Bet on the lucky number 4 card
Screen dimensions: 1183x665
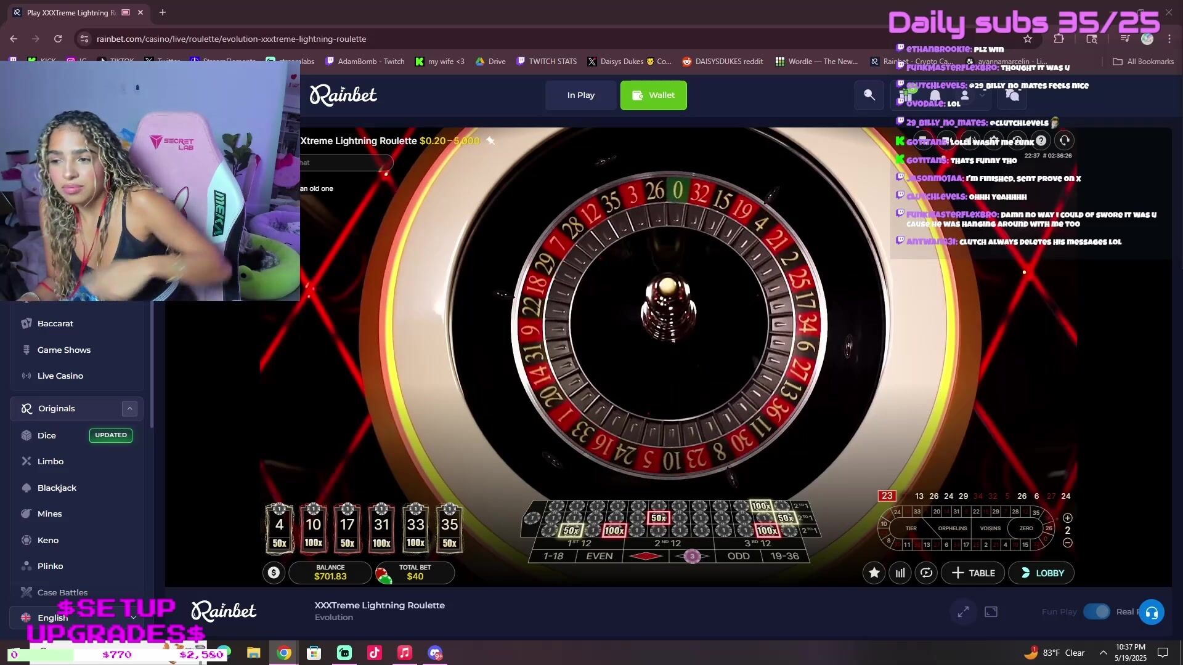pyautogui.click(x=279, y=528)
